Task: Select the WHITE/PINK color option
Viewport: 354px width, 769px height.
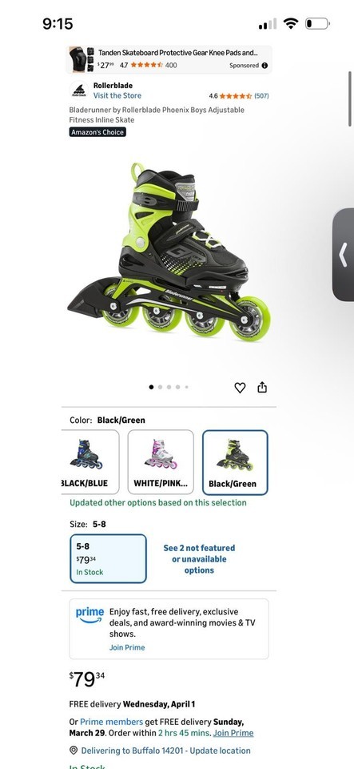Action: [x=161, y=462]
